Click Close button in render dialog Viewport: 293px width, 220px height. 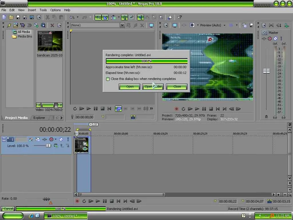point(177,87)
